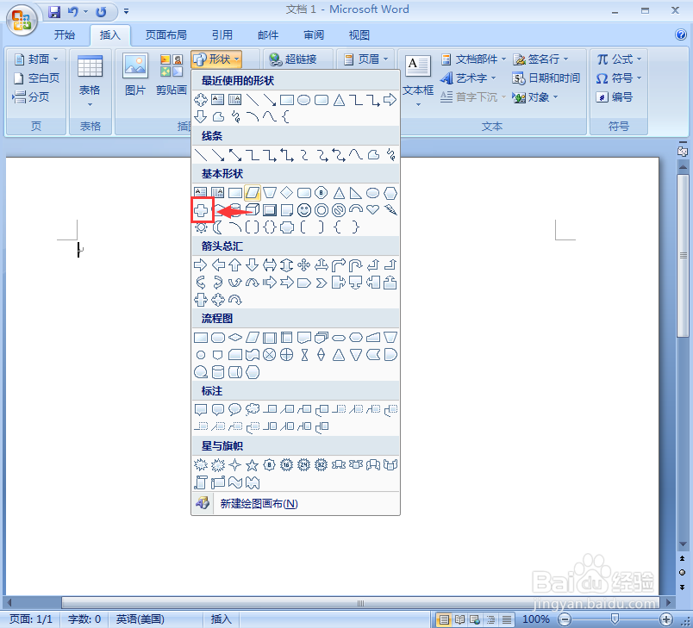Expand the 对象 object dropdown arrow
The width and height of the screenshot is (693, 628).
[x=555, y=96]
